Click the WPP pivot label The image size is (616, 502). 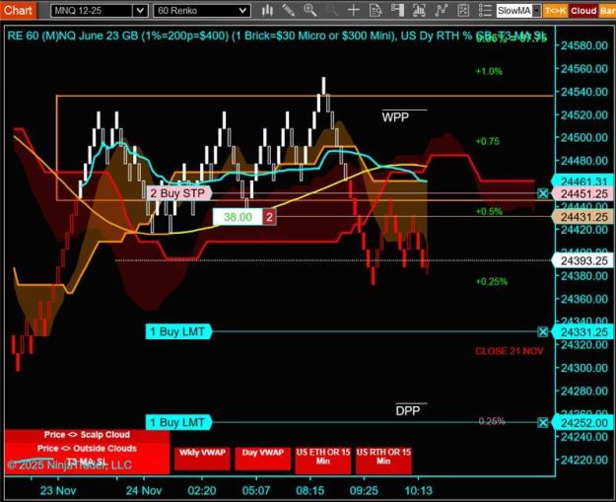pos(395,117)
